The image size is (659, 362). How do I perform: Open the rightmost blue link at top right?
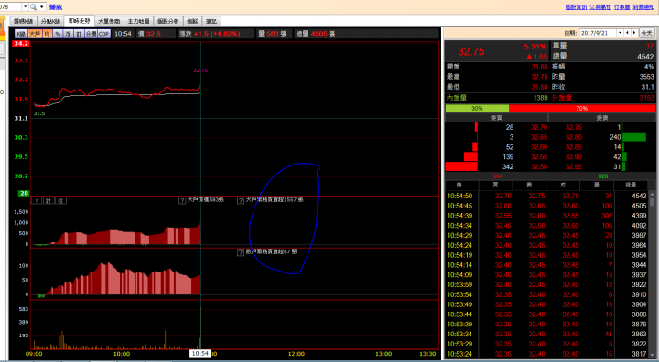[x=643, y=6]
